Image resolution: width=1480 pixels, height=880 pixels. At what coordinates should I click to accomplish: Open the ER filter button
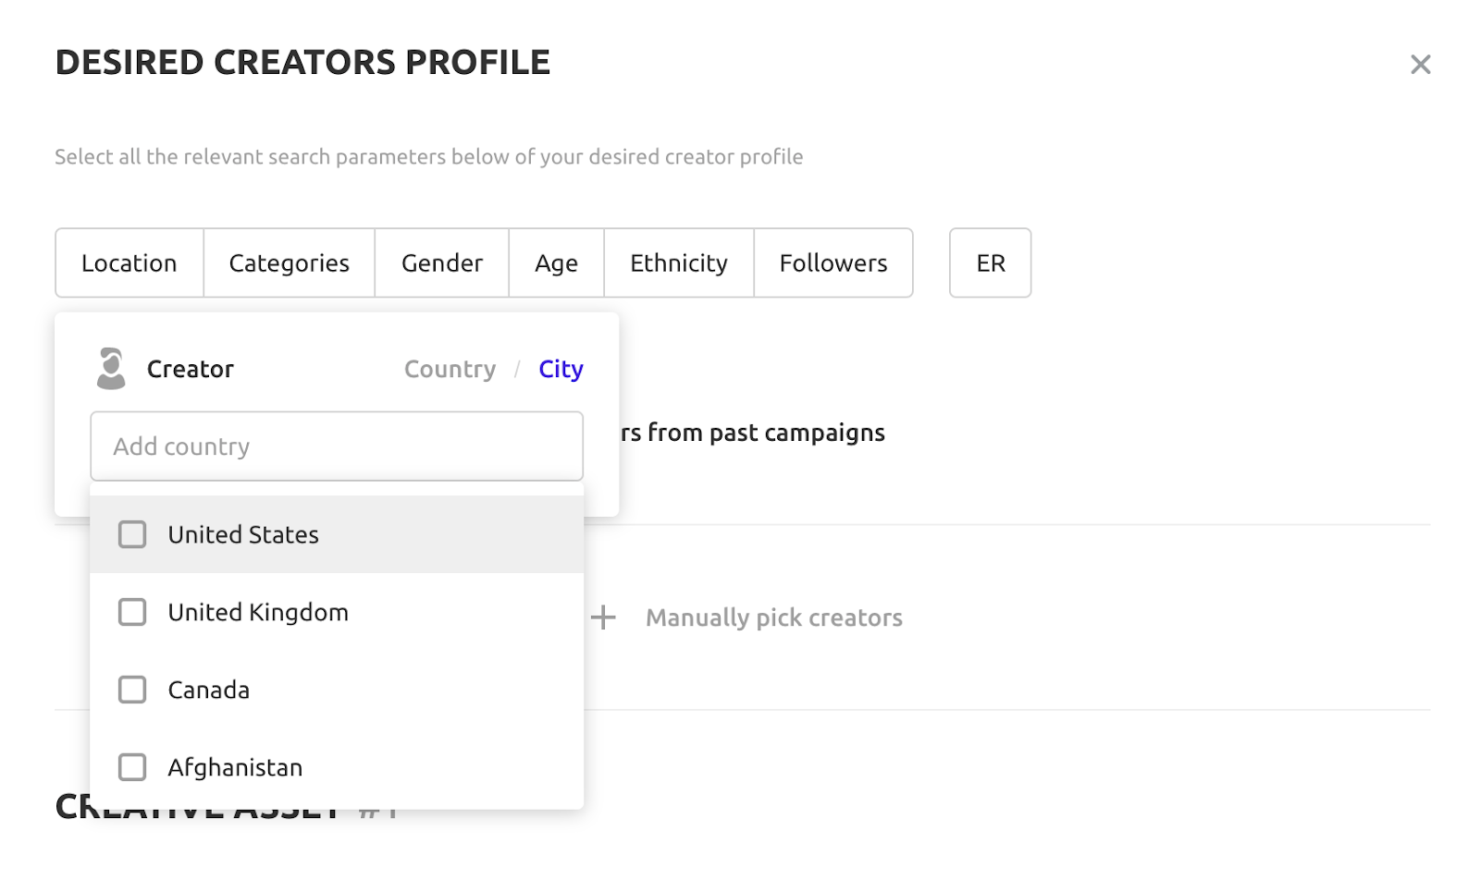point(991,263)
